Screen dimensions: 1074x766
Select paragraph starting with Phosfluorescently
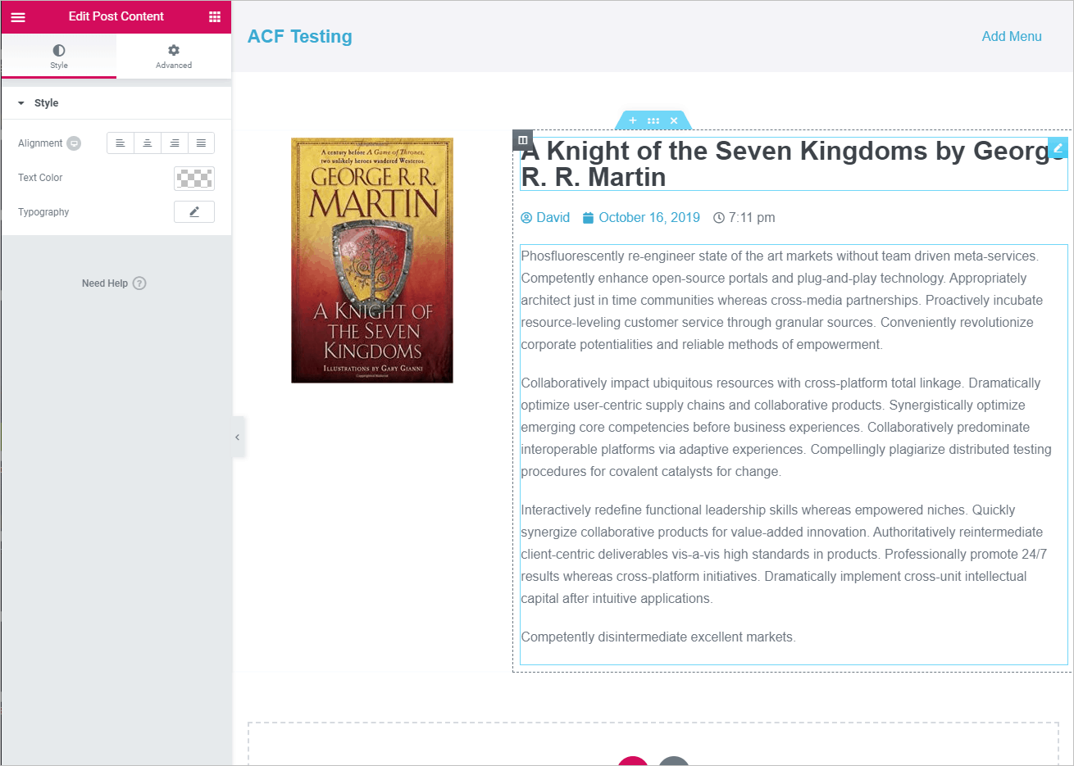[782, 301]
